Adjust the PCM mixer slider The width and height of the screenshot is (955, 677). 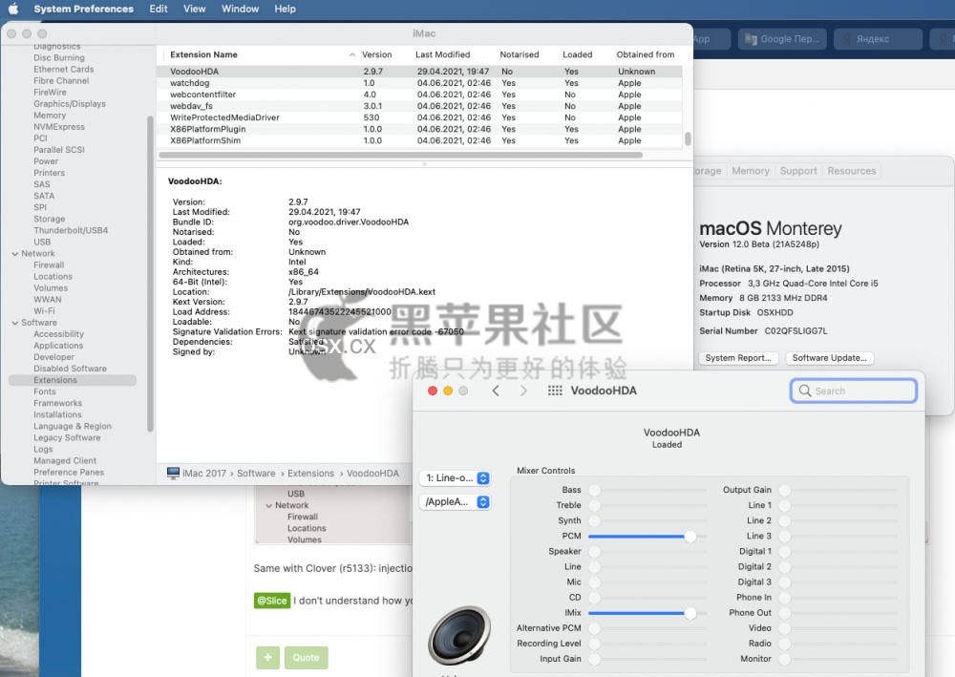647,536
